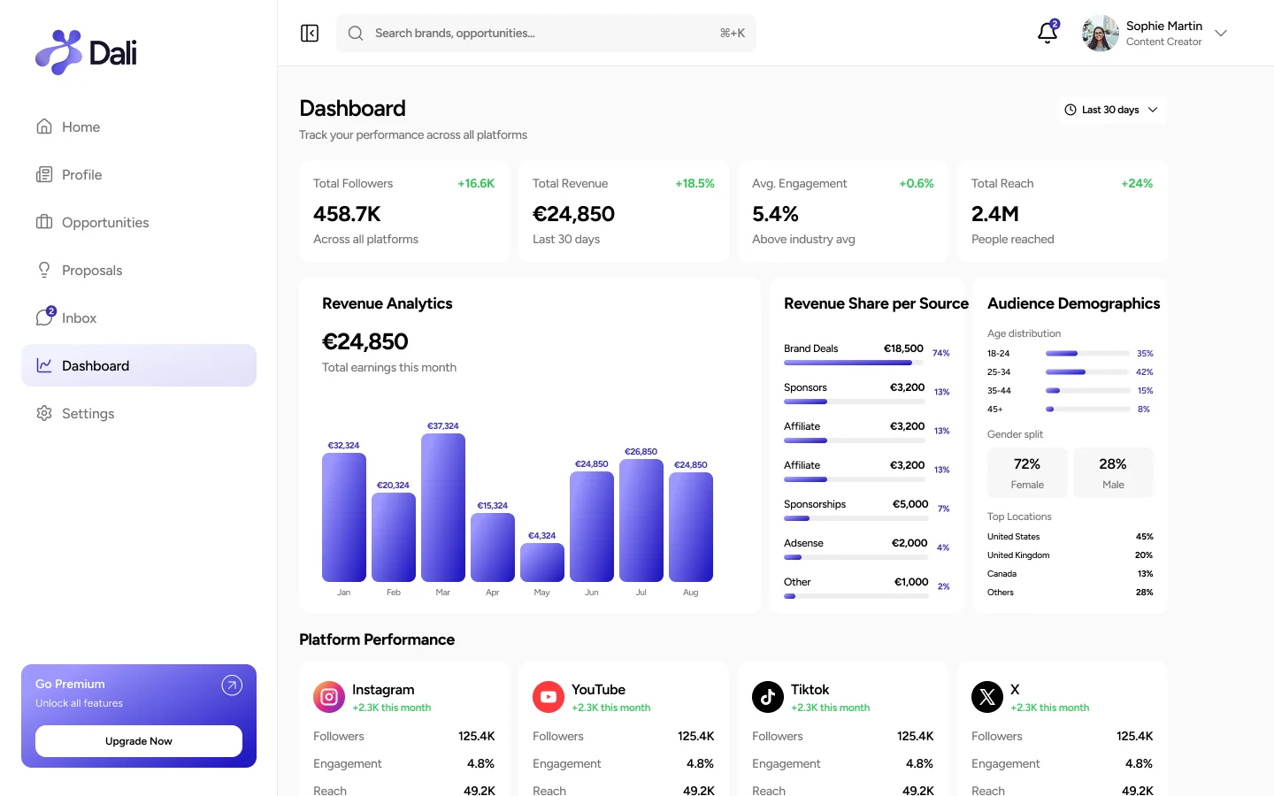Click the 'United Kingdom' location row

(1071, 555)
